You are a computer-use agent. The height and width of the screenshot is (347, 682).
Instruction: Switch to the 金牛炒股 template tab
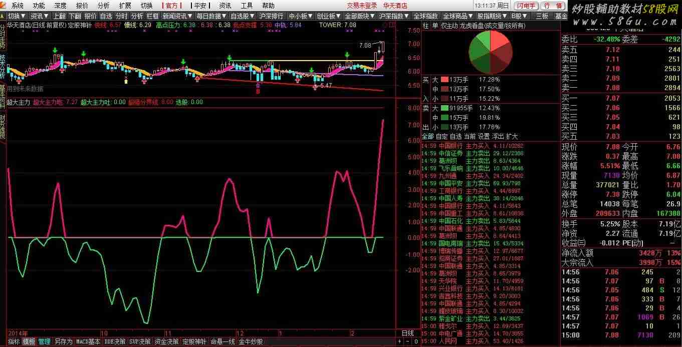pyautogui.click(x=250, y=342)
